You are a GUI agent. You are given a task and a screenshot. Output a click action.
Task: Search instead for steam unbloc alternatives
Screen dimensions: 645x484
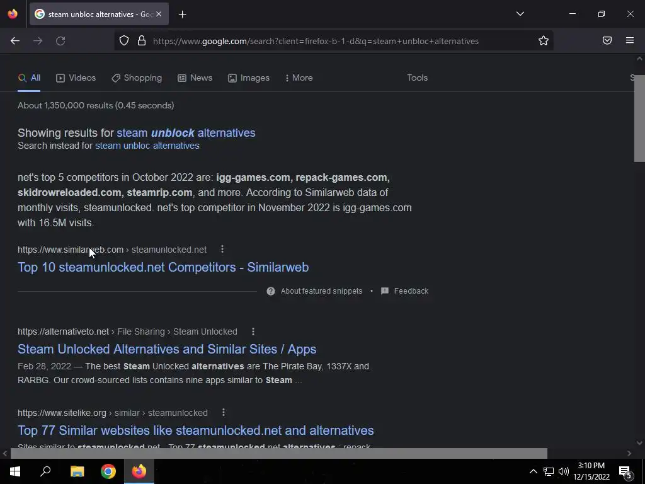(x=147, y=146)
